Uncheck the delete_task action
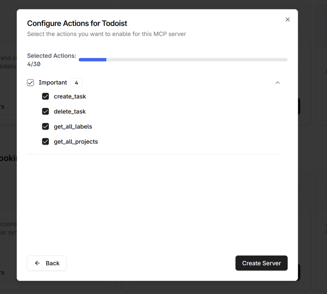Image resolution: width=327 pixels, height=294 pixels. [x=45, y=111]
